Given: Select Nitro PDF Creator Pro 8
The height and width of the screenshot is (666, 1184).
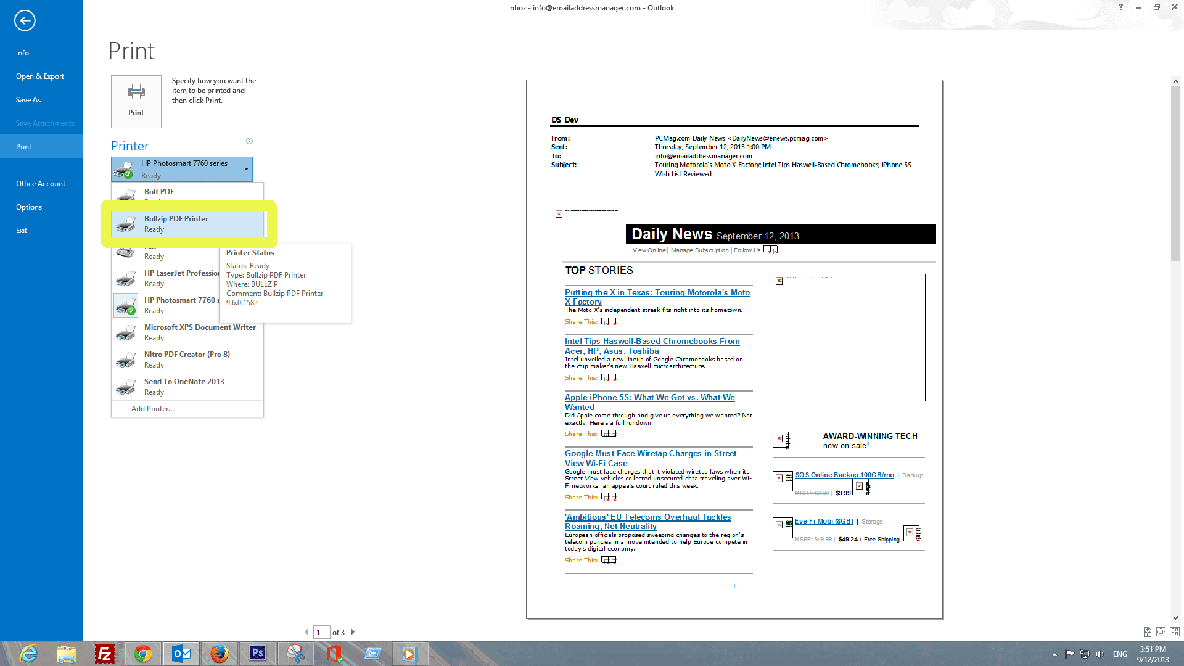Looking at the screenshot, I should 187,359.
